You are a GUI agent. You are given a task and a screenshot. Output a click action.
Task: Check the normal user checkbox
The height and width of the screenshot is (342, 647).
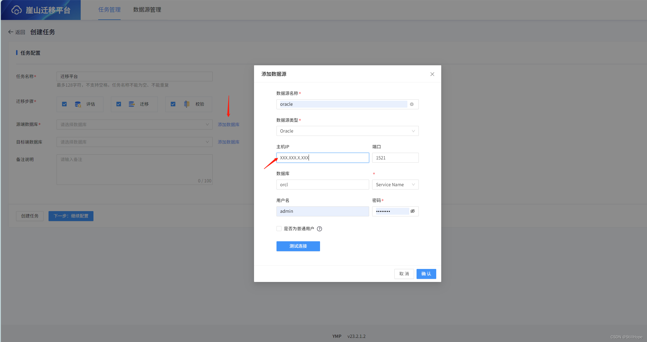(279, 229)
